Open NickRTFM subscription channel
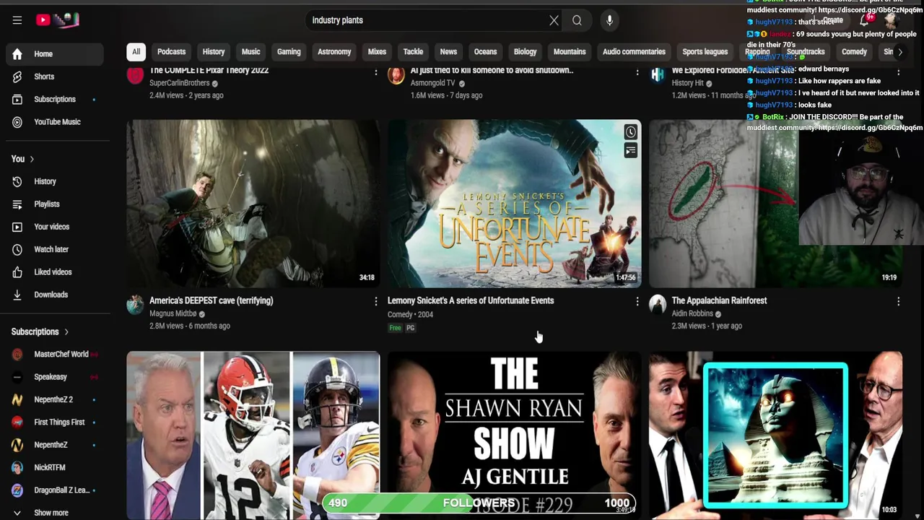924x520 pixels. pos(55,467)
